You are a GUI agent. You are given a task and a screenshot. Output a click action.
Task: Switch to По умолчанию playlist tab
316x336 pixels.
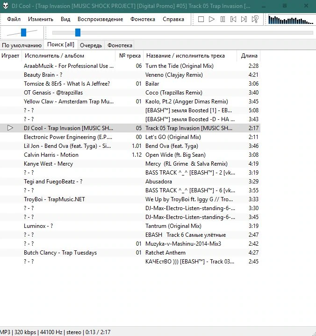pyautogui.click(x=22, y=45)
